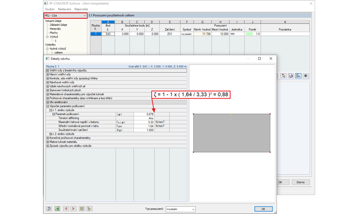Maximize the Detaily návrhu dialog
Screen dimensions: 358x214
pos(260,59)
